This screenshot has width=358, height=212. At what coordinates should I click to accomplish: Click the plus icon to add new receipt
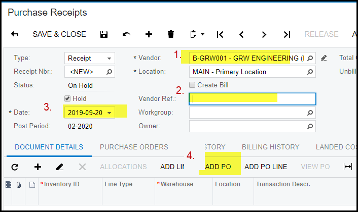[x=149, y=34]
